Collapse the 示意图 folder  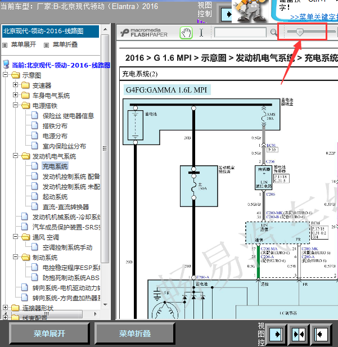pyautogui.click(x=5, y=75)
